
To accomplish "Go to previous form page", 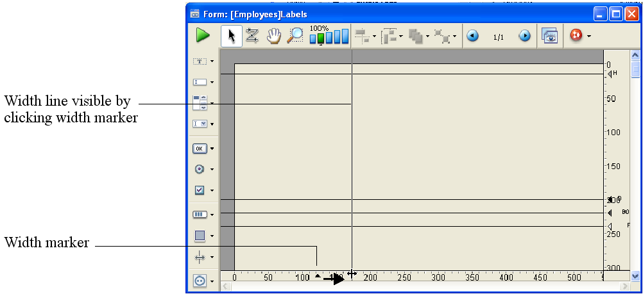I will point(473,37).
